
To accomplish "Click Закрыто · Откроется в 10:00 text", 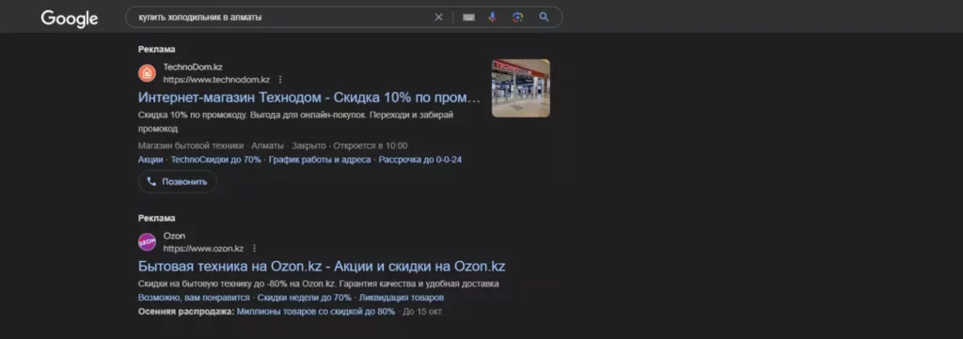I will [350, 146].
